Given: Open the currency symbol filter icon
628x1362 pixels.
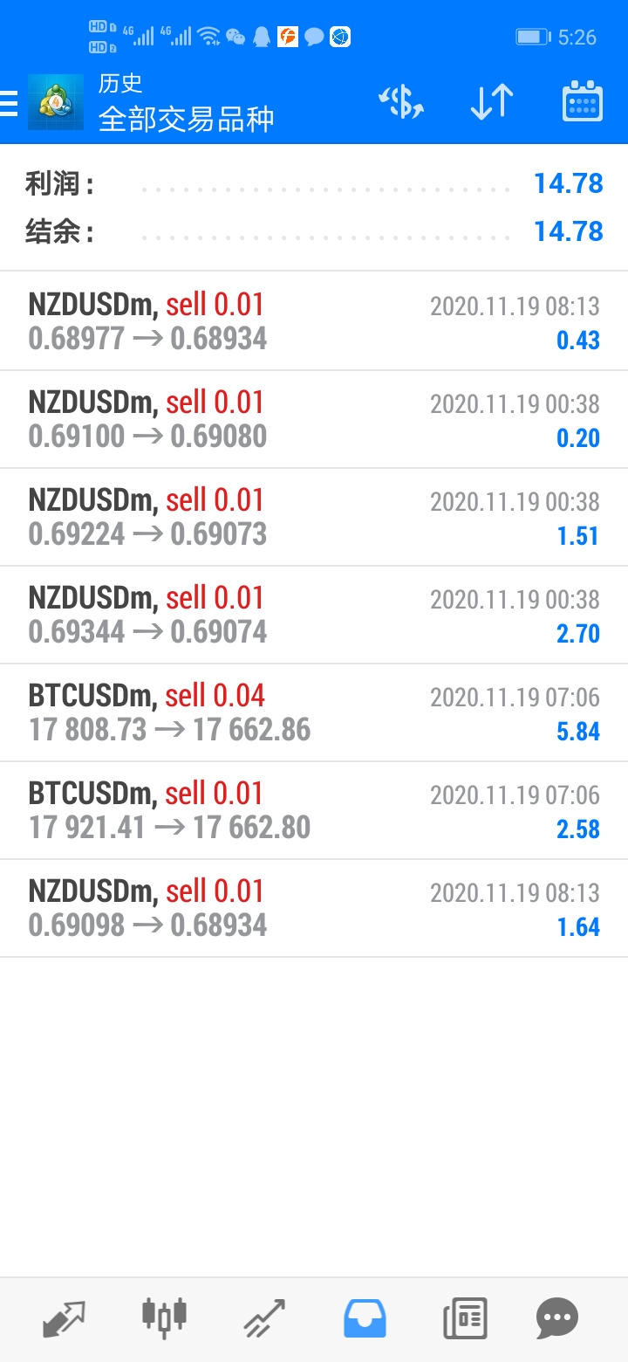Looking at the screenshot, I should click(x=401, y=103).
